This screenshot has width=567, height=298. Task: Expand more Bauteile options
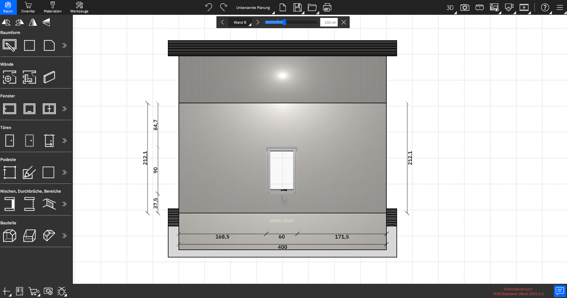[65, 236]
